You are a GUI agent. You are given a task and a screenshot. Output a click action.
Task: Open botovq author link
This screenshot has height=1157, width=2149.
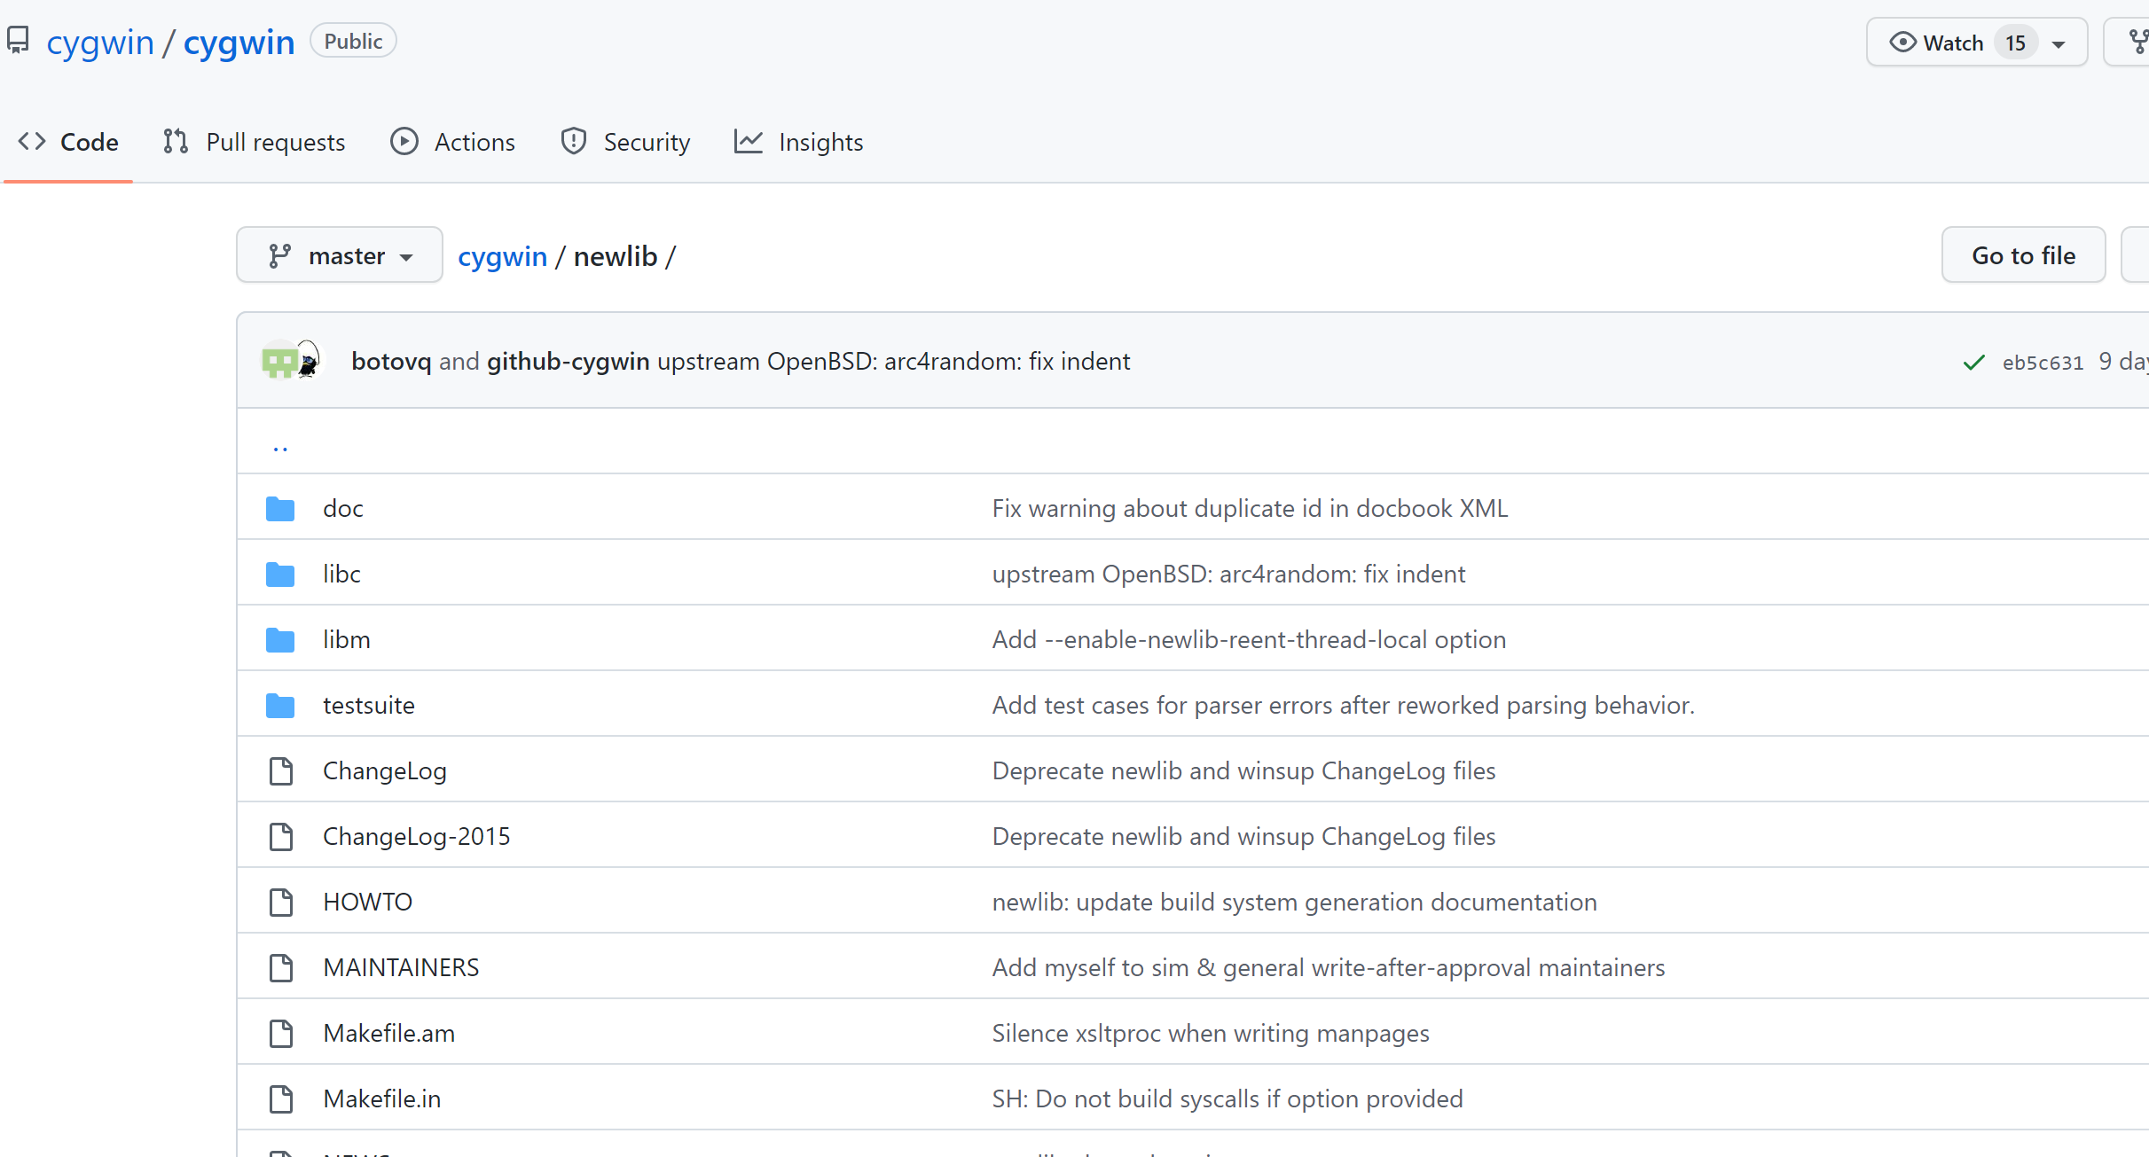point(391,362)
